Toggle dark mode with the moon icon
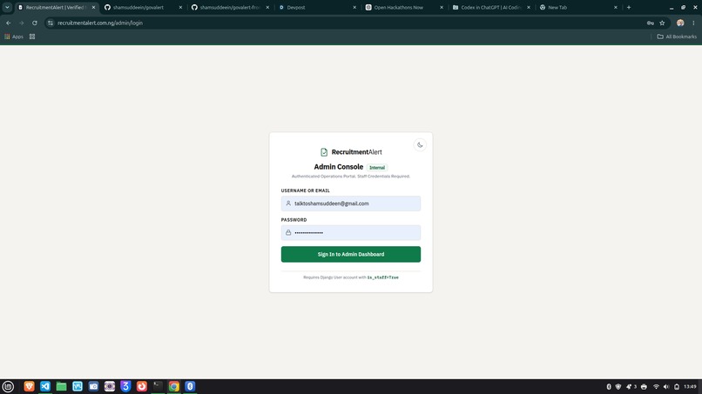 coord(420,144)
